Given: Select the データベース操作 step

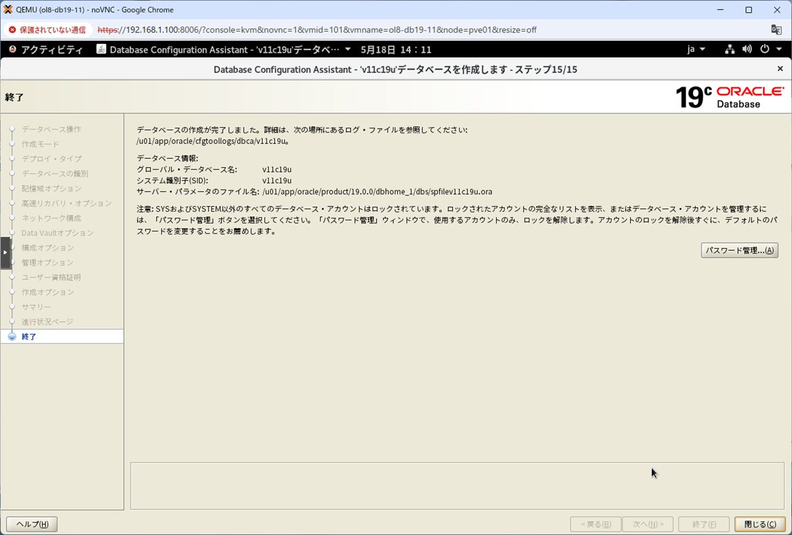Looking at the screenshot, I should click(51, 129).
